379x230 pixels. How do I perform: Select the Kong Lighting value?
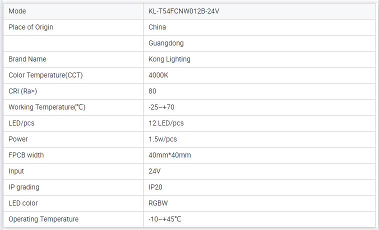click(169, 59)
